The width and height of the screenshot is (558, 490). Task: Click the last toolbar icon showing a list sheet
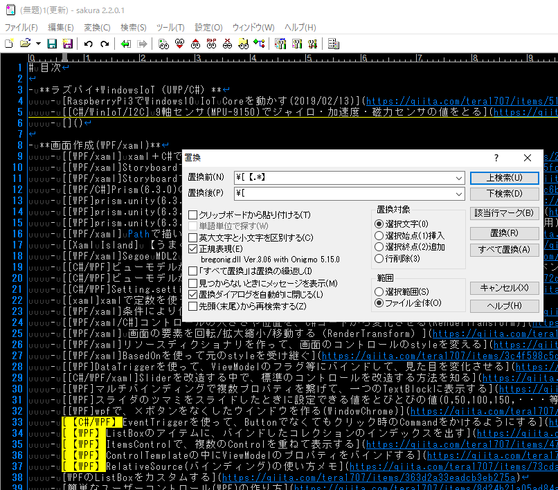pyautogui.click(x=334, y=44)
